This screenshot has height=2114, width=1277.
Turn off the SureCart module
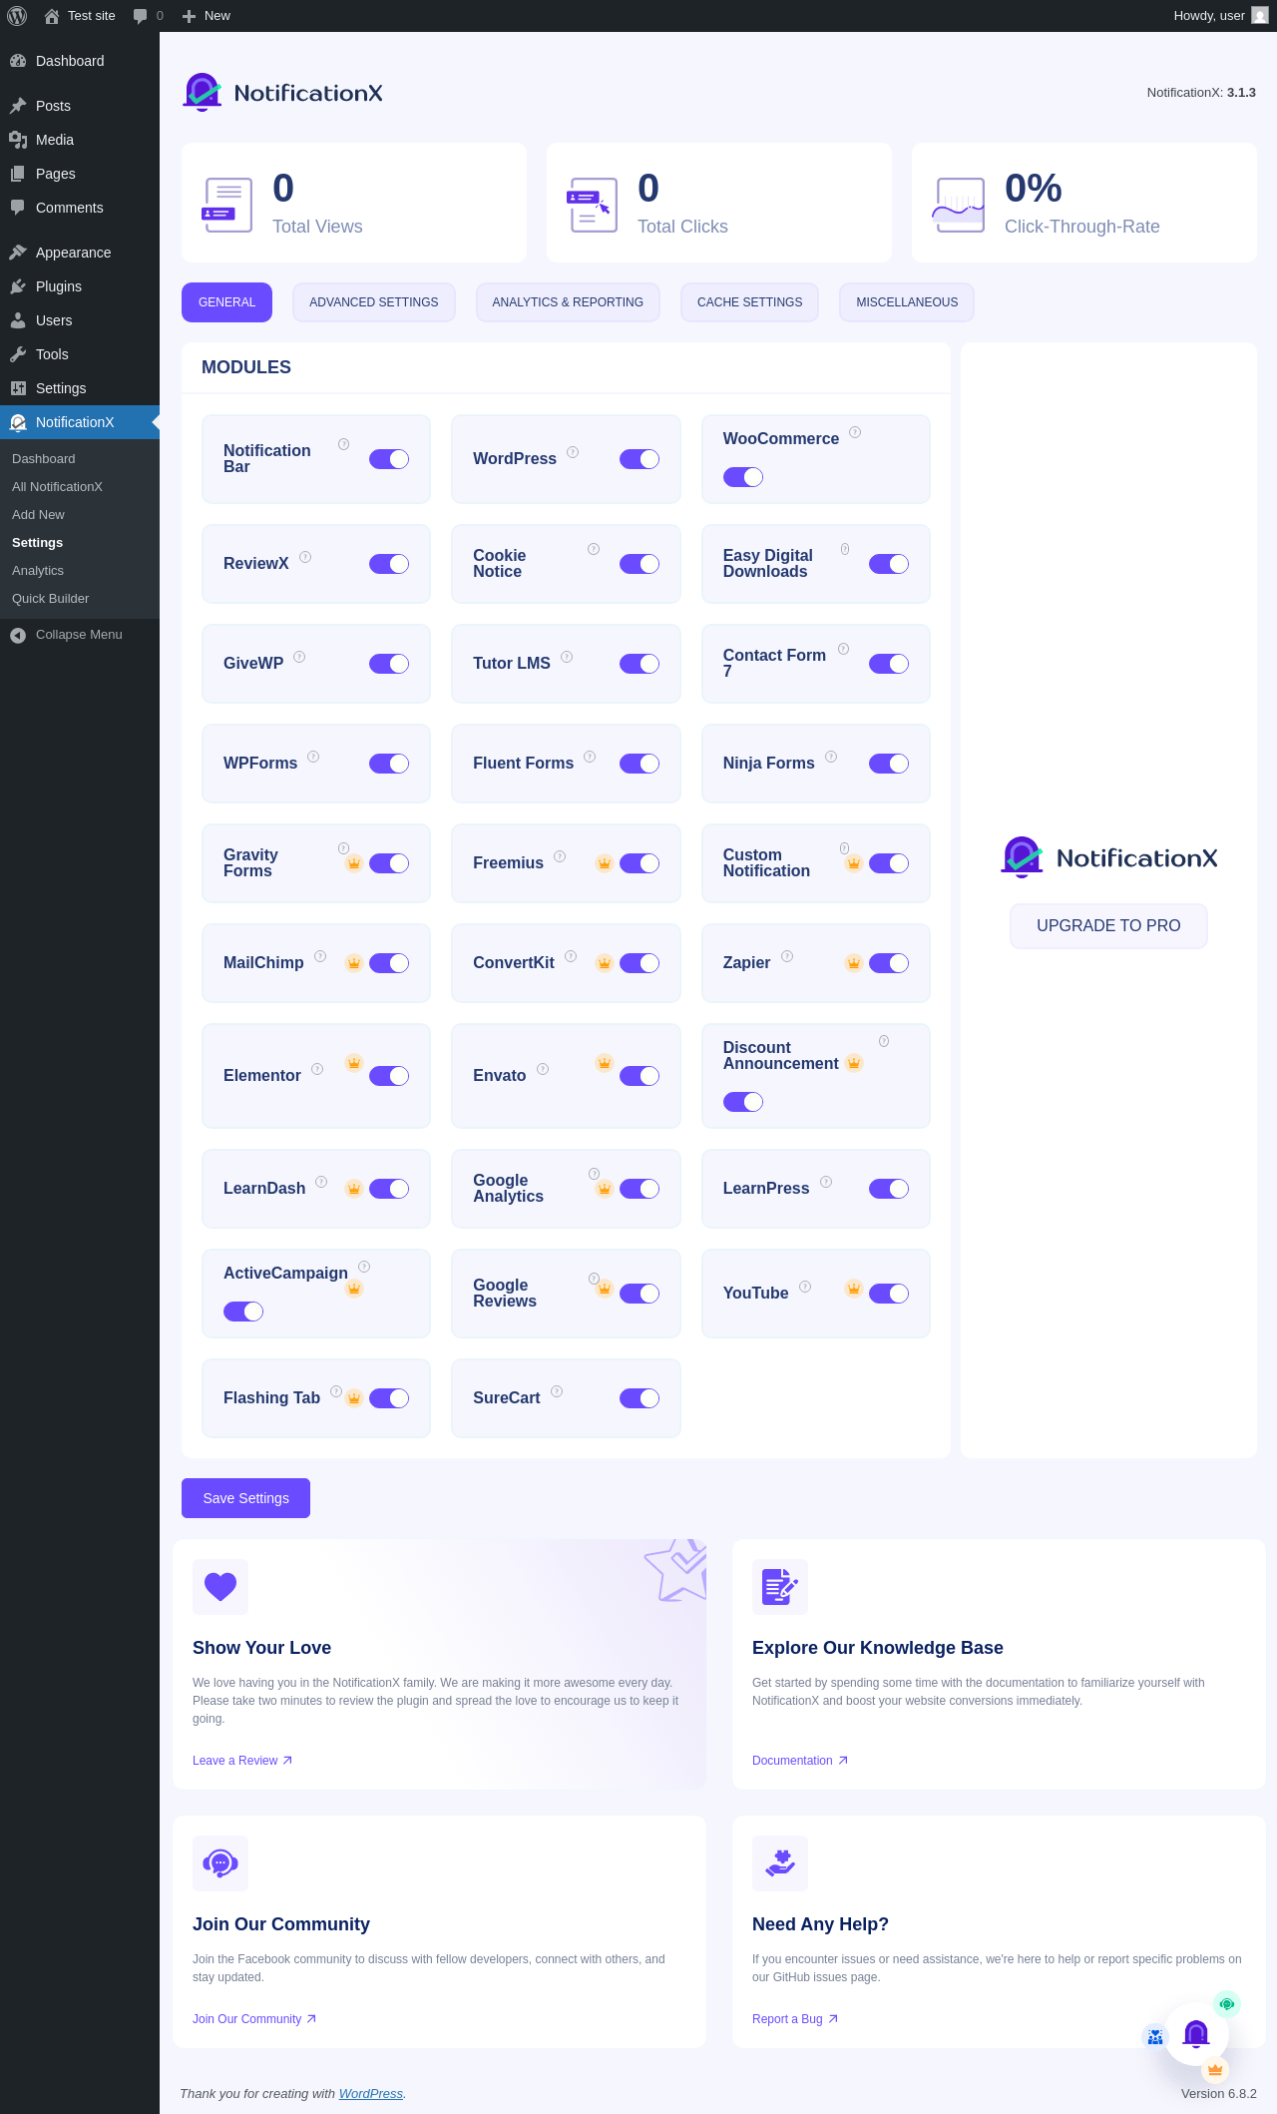click(x=639, y=1398)
